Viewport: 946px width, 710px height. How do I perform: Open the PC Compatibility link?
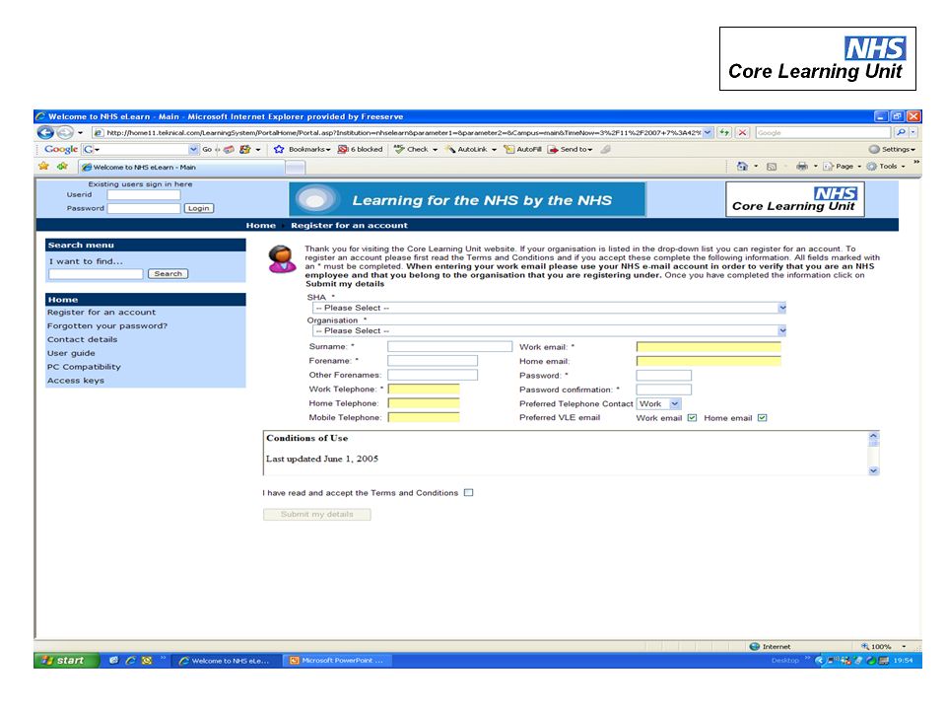84,367
